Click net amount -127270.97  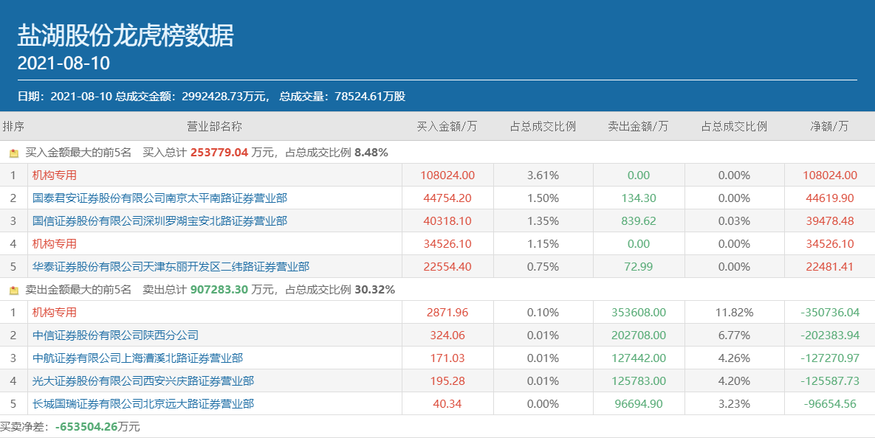[831, 358]
